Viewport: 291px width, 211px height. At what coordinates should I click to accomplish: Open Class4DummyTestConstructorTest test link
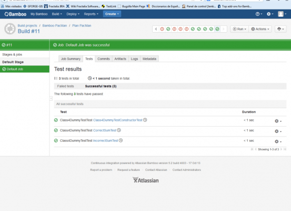point(118,120)
